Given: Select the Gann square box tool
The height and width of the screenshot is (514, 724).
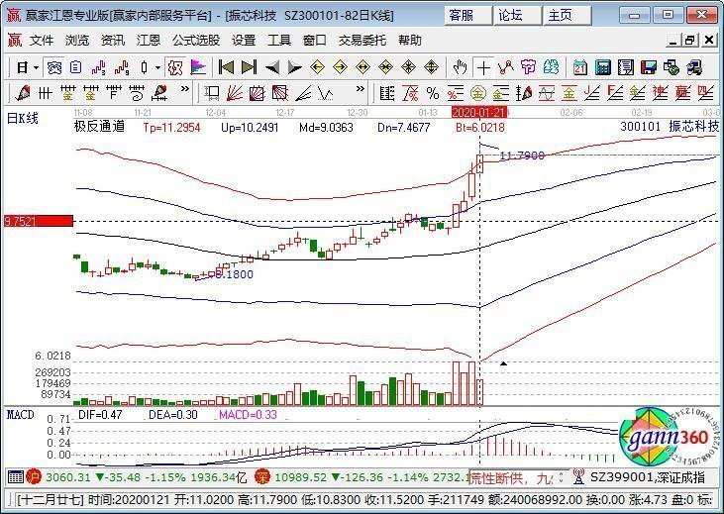Looking at the screenshot, I should click(212, 93).
